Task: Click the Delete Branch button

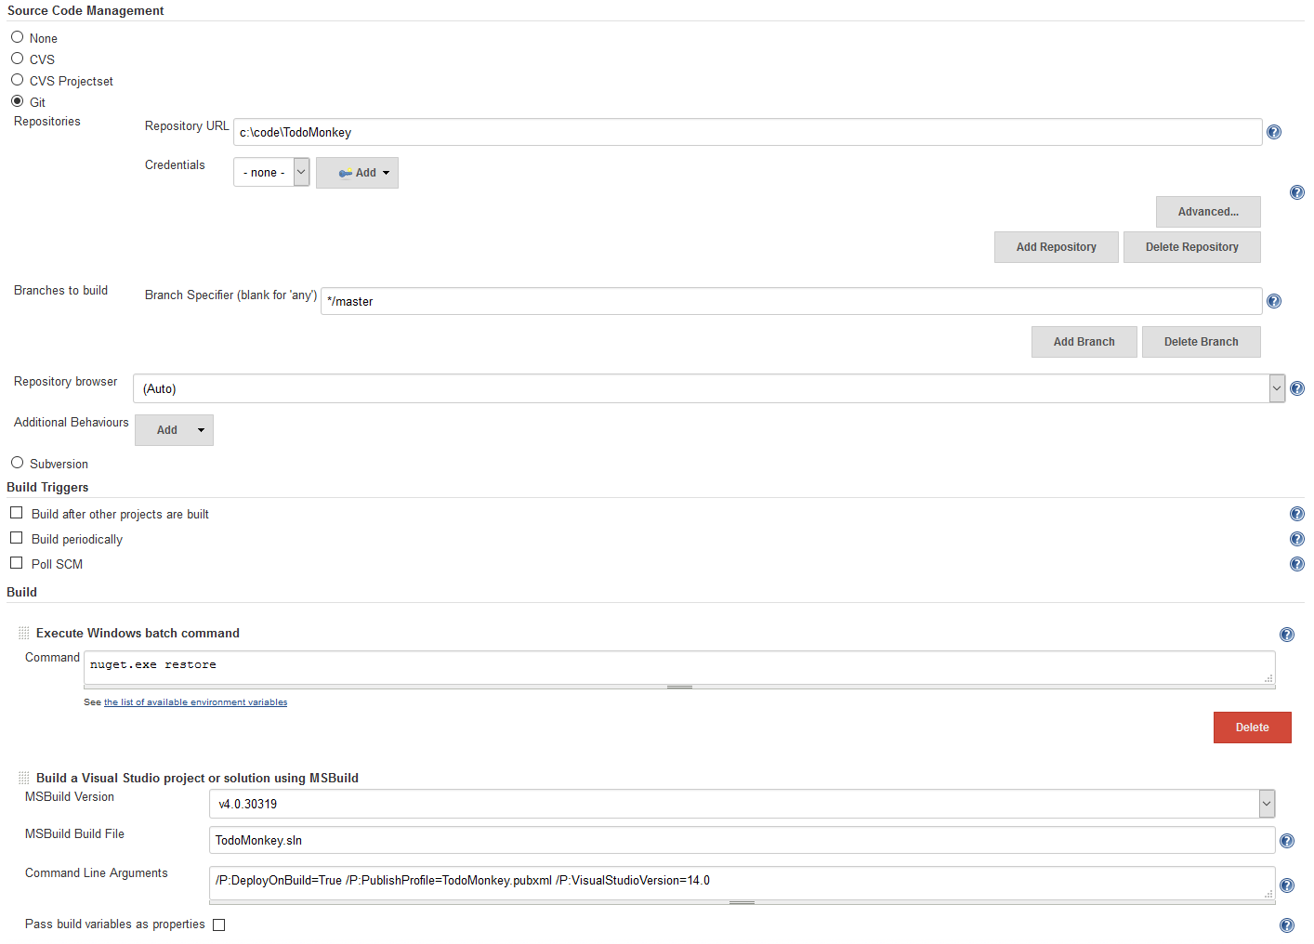Action: tap(1201, 342)
